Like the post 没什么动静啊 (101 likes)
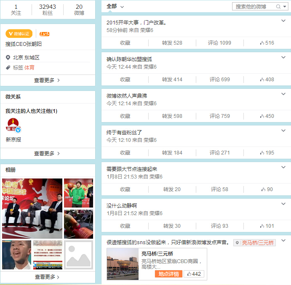Viewport: 291px width, 285px height. (x=267, y=226)
